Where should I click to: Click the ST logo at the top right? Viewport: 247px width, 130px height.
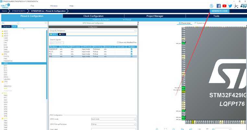(243, 6)
